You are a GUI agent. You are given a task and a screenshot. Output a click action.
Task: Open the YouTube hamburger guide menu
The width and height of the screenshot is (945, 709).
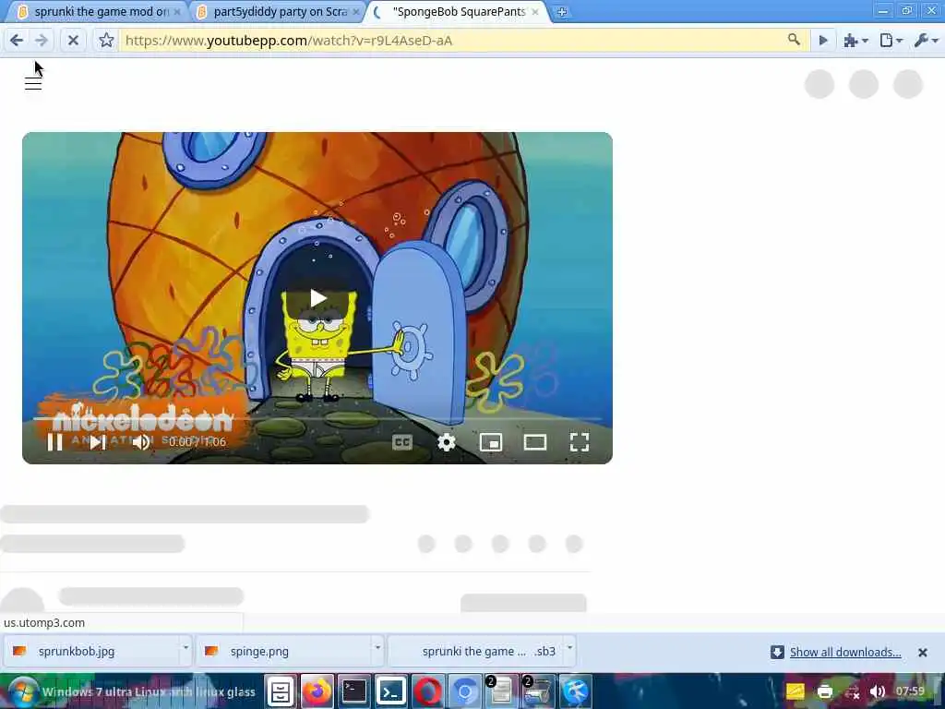[x=33, y=84]
